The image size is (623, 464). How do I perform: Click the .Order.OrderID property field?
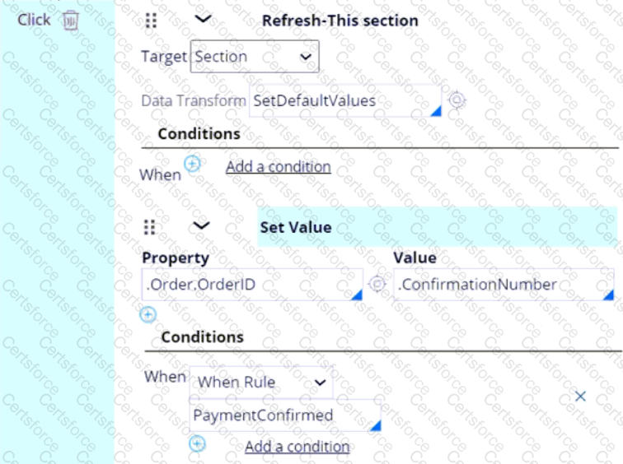point(252,285)
